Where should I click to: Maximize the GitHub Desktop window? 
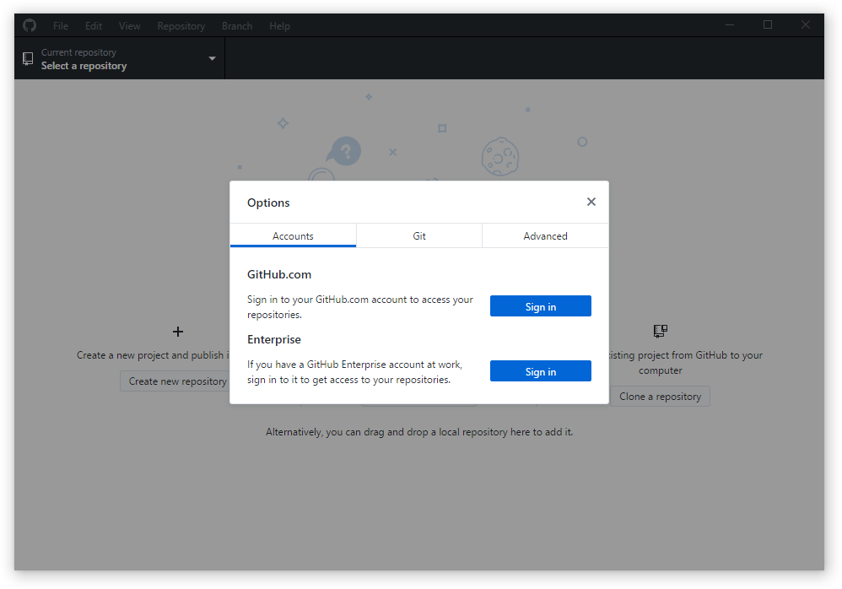point(768,24)
